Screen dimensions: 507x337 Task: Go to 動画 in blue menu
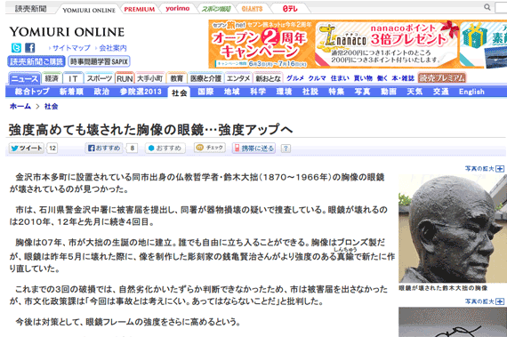(x=389, y=92)
